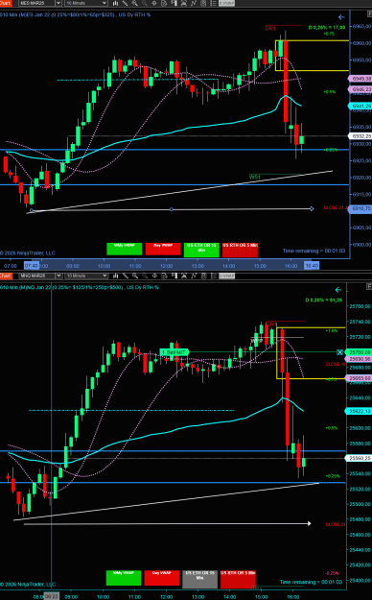This screenshot has width=372, height=600.
Task: Zoom out on the MES chart
Action: pyautogui.click(x=145, y=3)
